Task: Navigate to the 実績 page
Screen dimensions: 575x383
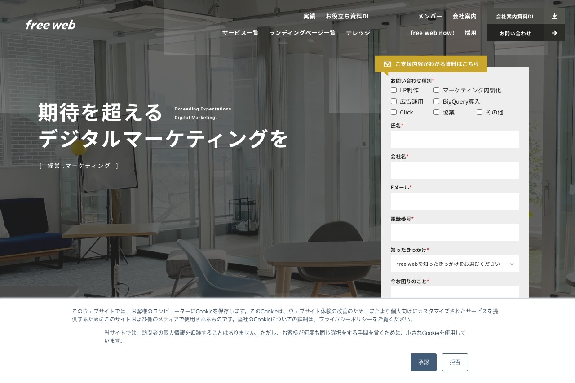Action: 309,16
